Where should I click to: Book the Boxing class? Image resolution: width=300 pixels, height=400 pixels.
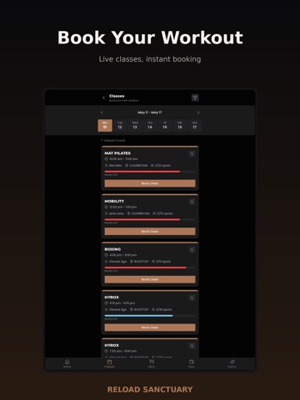coord(150,279)
